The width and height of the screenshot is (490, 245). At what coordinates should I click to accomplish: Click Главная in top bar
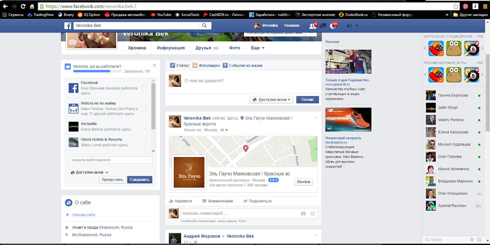click(292, 25)
